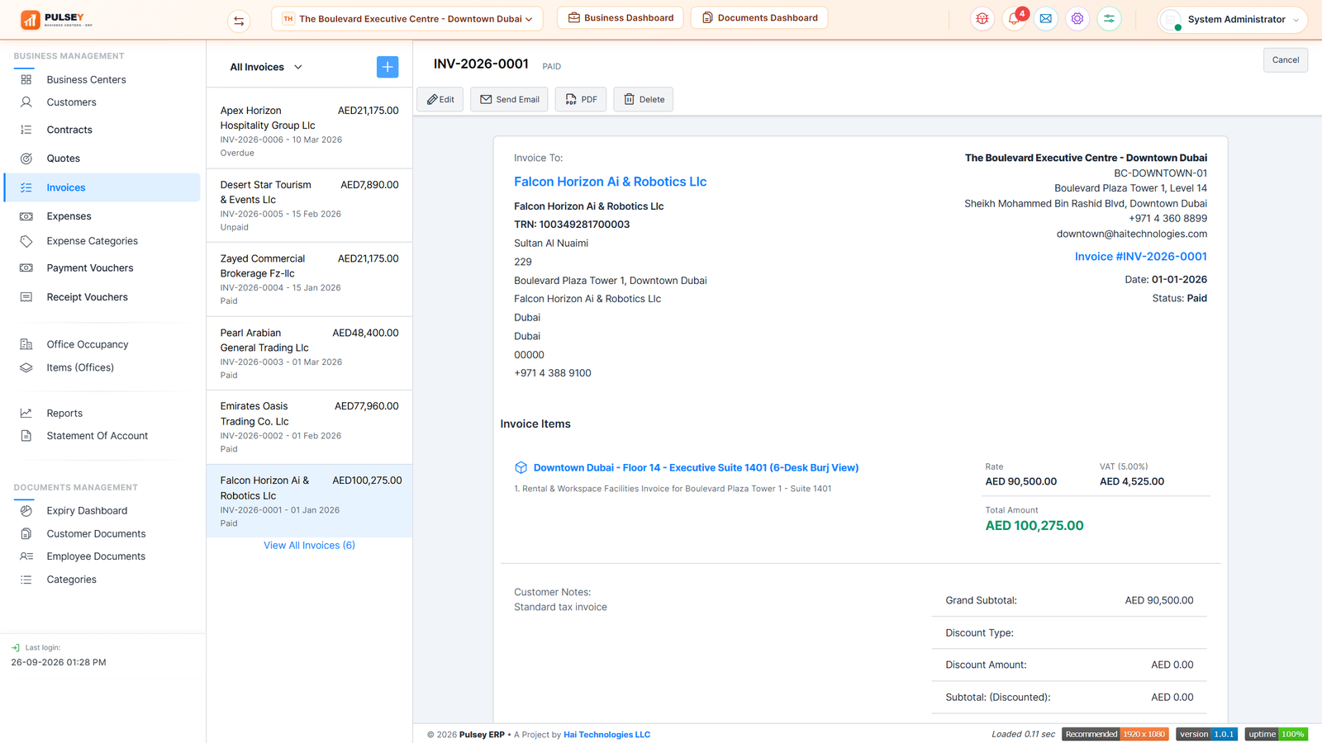Open the Business Dashboard button

coord(621,18)
